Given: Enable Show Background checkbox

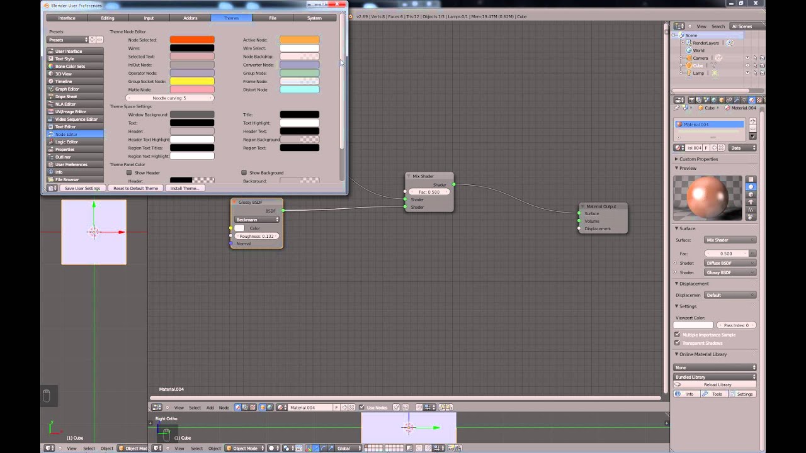Looking at the screenshot, I should [x=244, y=172].
